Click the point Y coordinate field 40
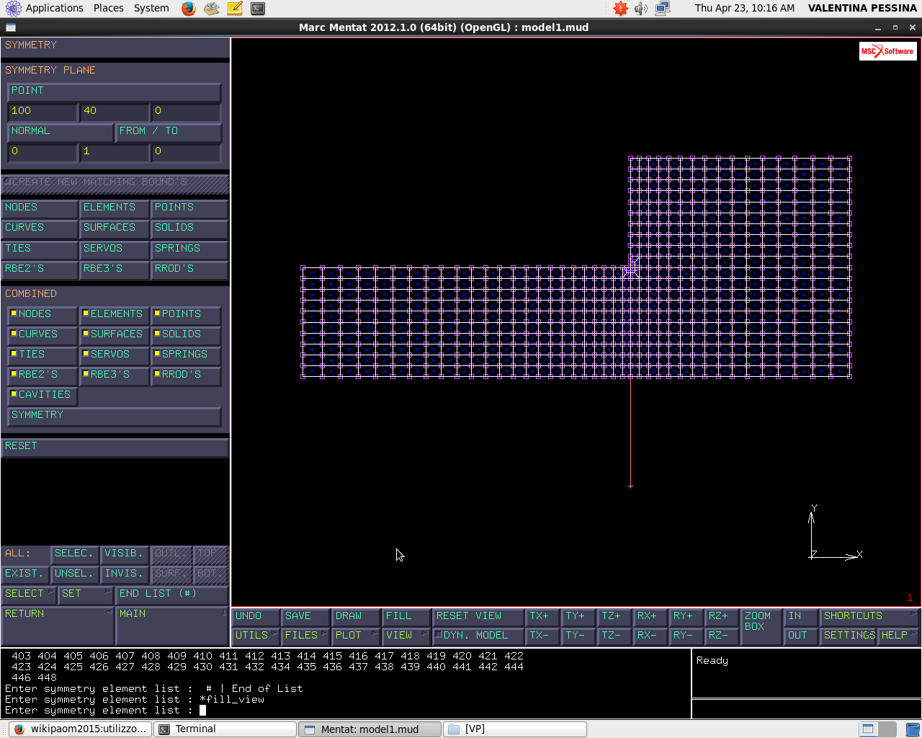Viewport: 922px width, 738px height. click(115, 111)
